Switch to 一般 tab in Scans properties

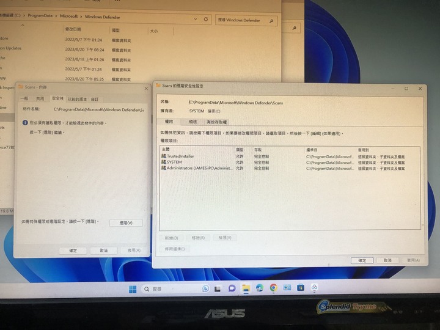[x=24, y=98]
